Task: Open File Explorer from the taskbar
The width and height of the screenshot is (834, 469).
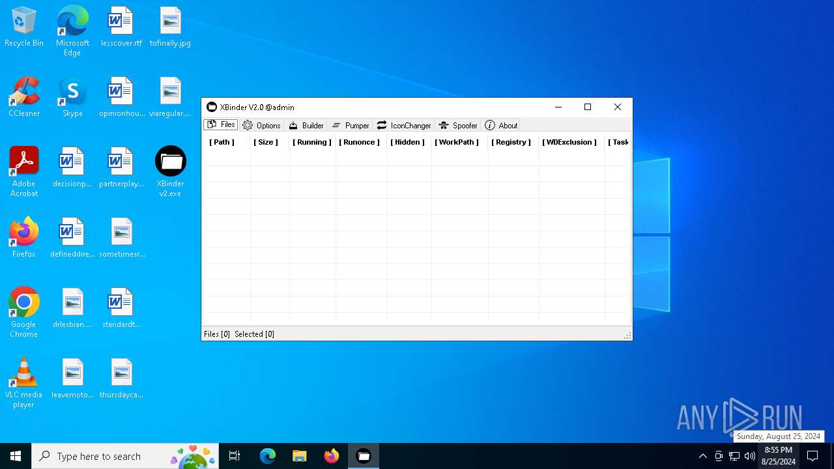Action: pyautogui.click(x=299, y=456)
